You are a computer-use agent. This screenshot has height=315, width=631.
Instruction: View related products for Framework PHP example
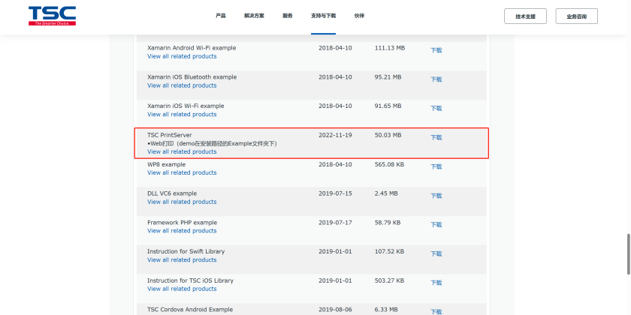click(x=182, y=231)
